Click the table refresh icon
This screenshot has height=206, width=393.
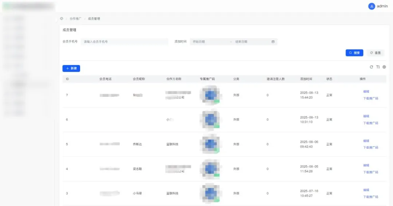click(x=371, y=67)
